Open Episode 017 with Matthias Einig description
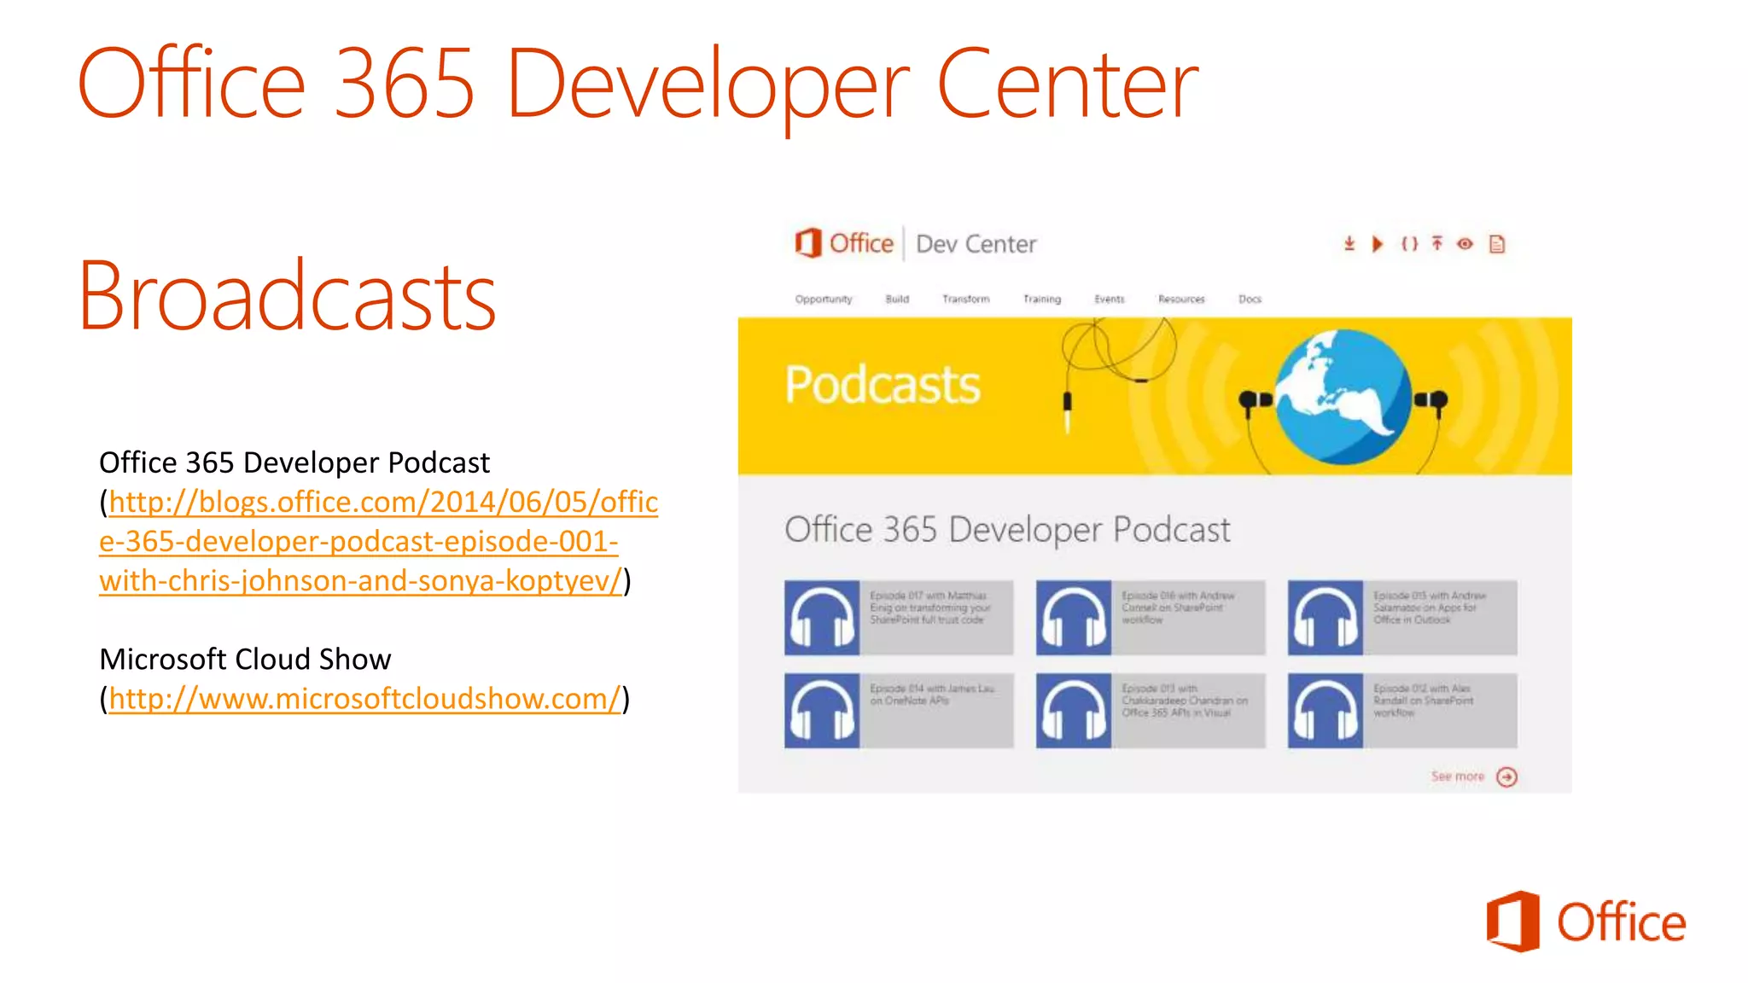 click(x=936, y=618)
